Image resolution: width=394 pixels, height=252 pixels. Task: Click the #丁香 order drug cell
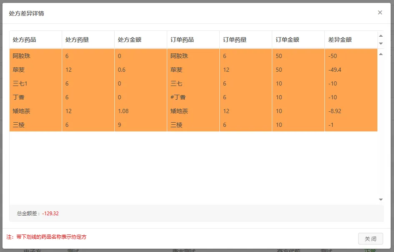178,97
